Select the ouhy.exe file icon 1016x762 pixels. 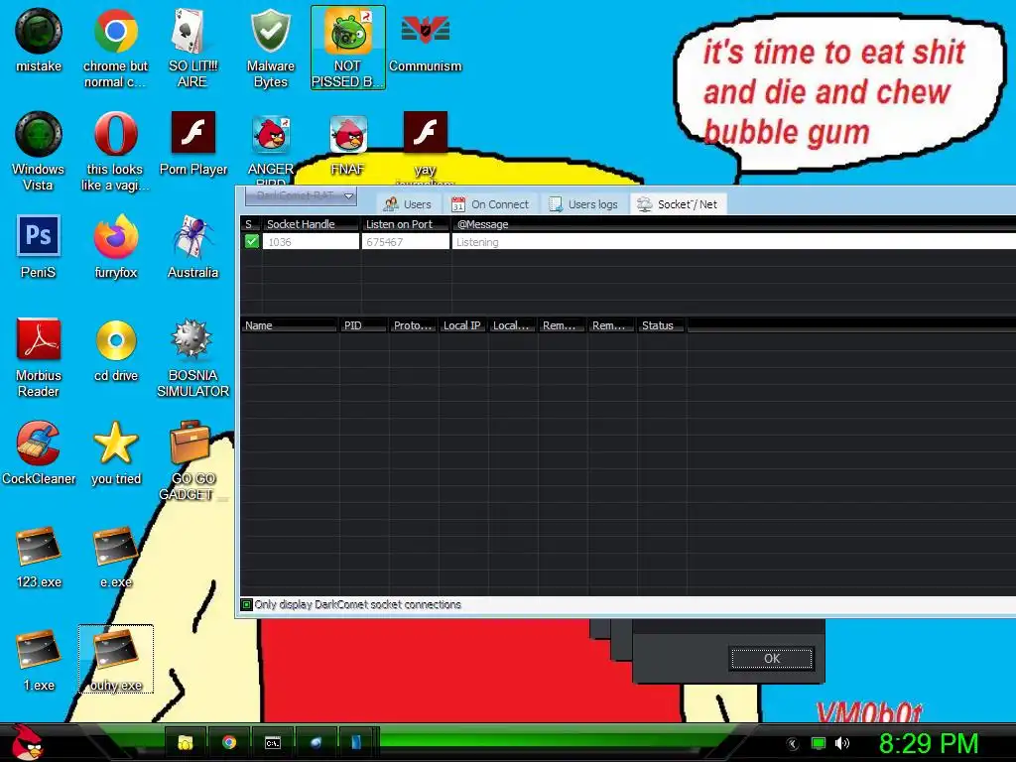[116, 659]
